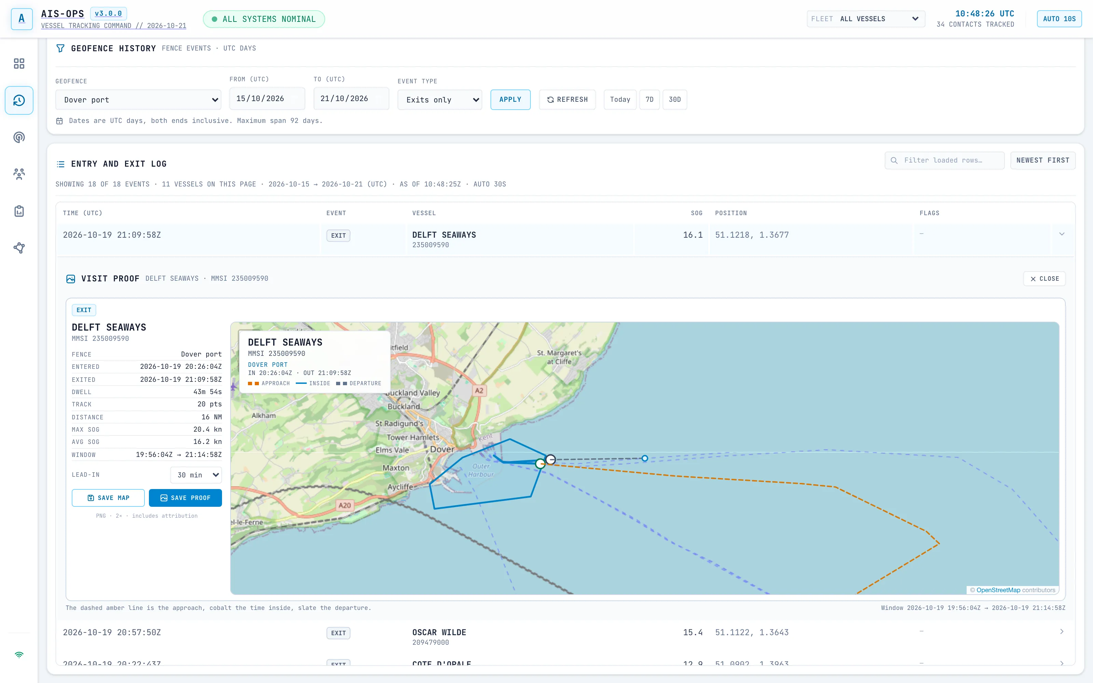Click the Filter loaded rows search box
The height and width of the screenshot is (683, 1093).
944,161
